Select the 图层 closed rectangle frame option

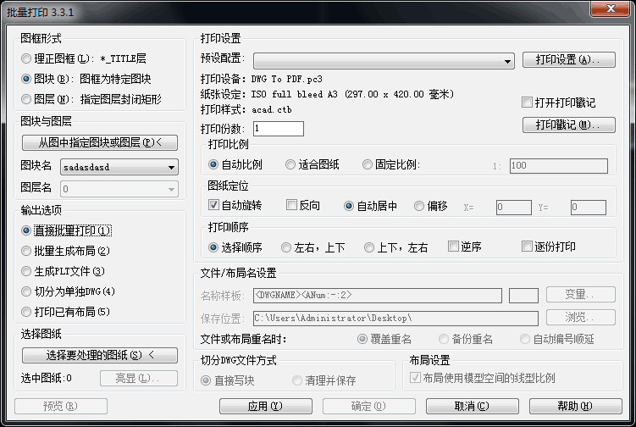(x=26, y=99)
